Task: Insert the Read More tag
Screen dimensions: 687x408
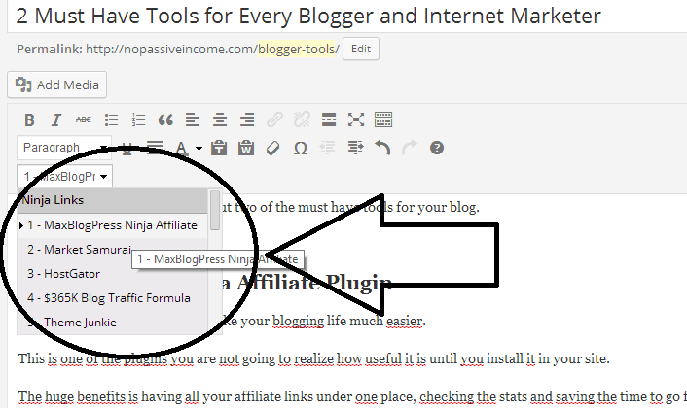Action: (x=329, y=119)
